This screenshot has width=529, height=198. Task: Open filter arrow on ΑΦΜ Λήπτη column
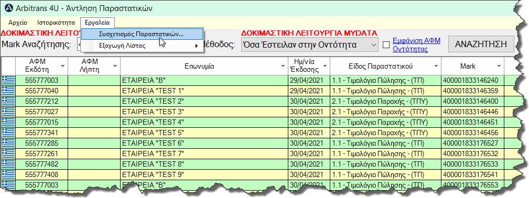click(115, 66)
